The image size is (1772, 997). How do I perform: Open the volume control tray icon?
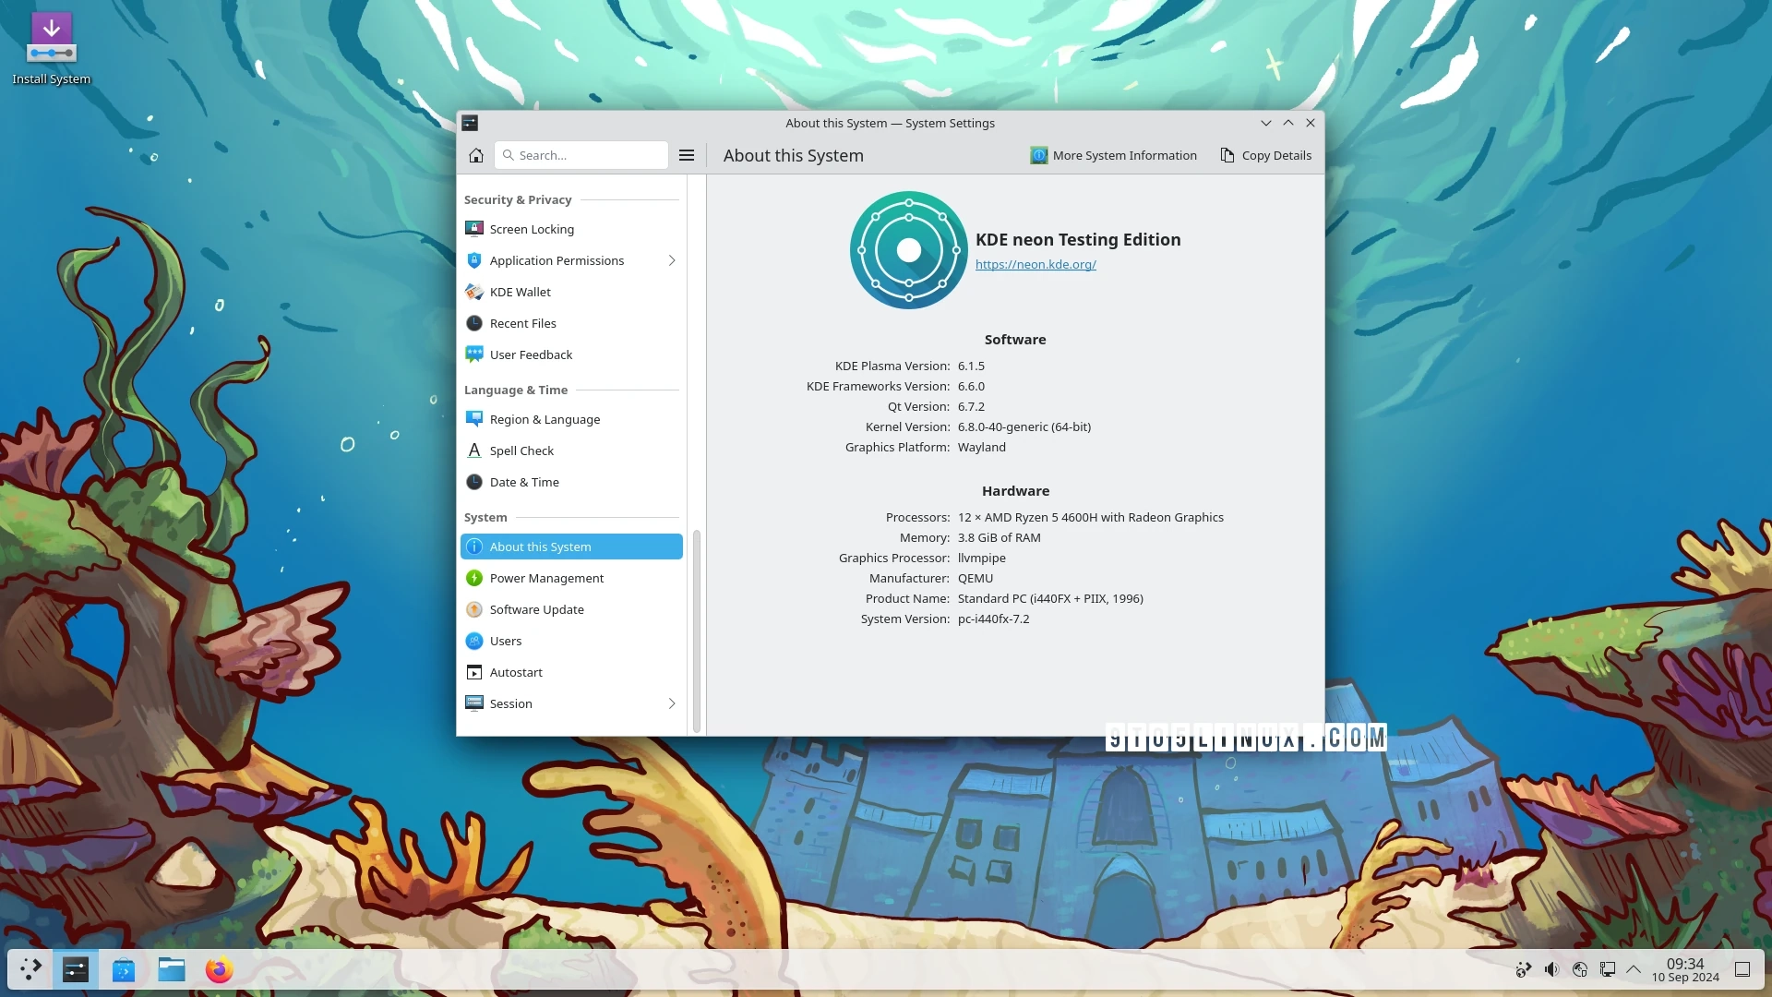(1551, 969)
